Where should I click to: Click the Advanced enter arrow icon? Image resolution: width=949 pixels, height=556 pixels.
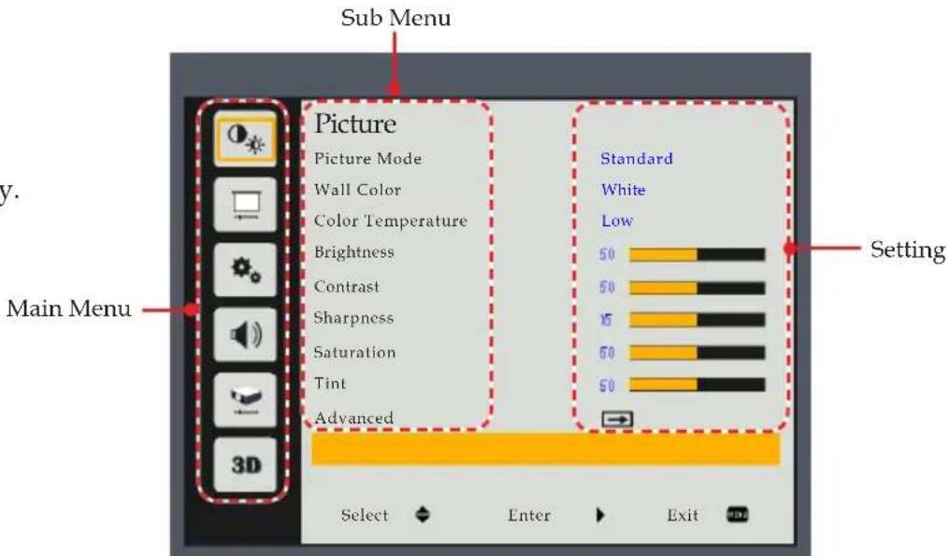click(x=617, y=419)
